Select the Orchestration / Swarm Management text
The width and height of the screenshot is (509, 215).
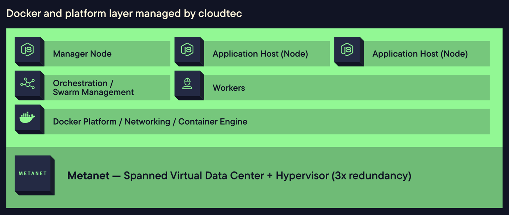(x=93, y=88)
